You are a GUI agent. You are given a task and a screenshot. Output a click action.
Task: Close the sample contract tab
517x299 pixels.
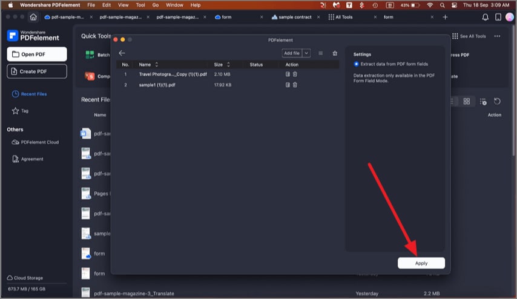pyautogui.click(x=318, y=17)
